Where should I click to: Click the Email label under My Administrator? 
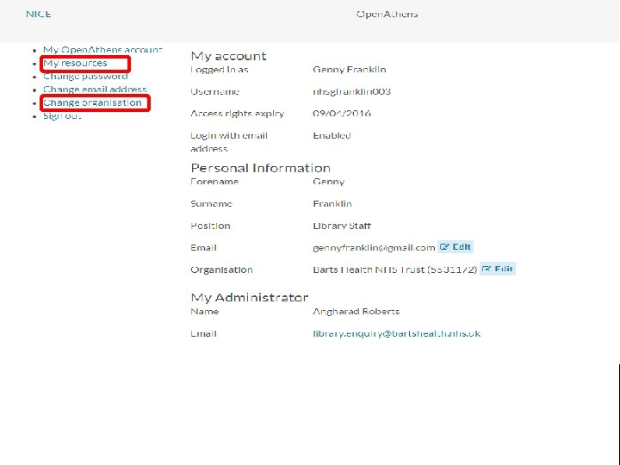click(x=203, y=334)
